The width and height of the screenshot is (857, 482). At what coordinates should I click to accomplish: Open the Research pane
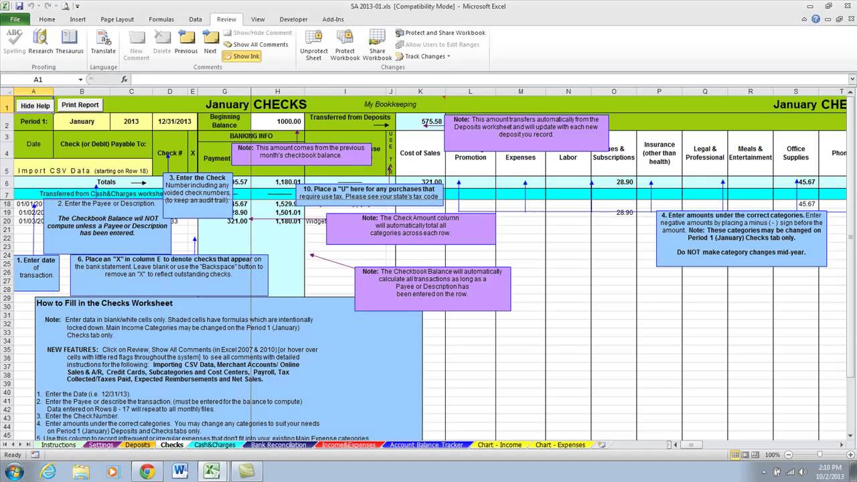pyautogui.click(x=40, y=42)
